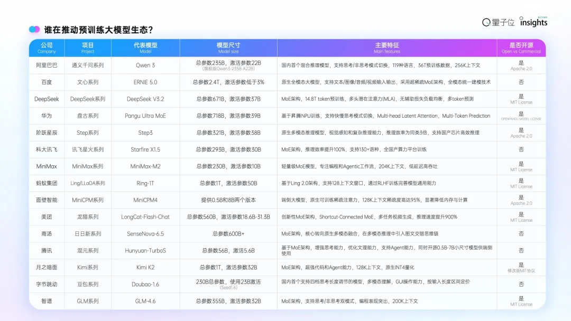Click the Ring-1T model cell

(x=145, y=183)
